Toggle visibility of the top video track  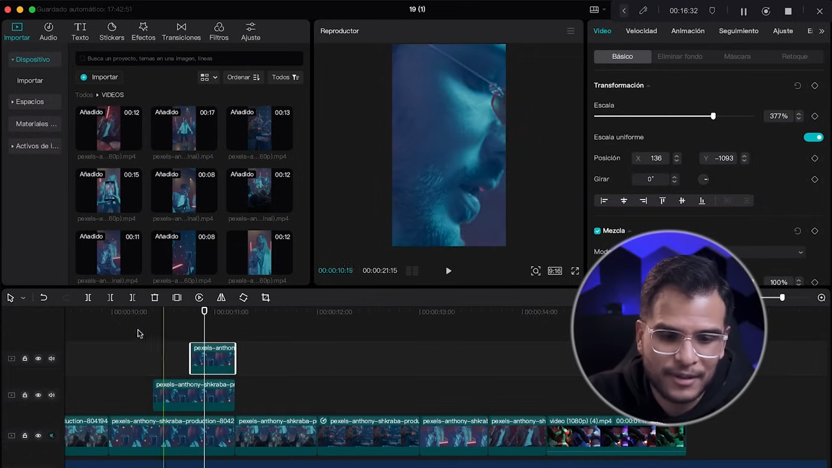38,358
